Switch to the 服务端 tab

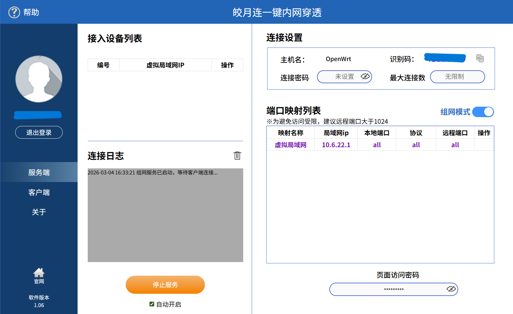pyautogui.click(x=39, y=172)
